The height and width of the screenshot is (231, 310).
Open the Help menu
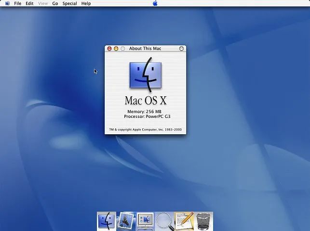point(86,3)
